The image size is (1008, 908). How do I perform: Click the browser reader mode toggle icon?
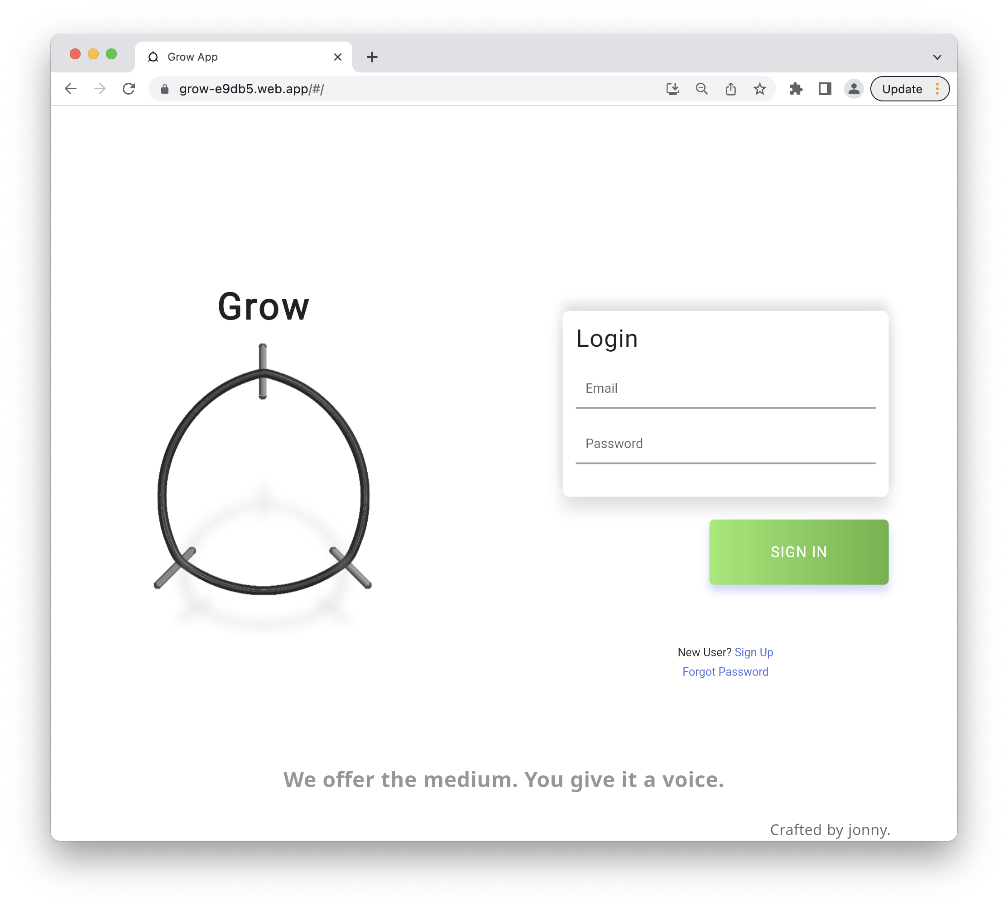(x=823, y=89)
